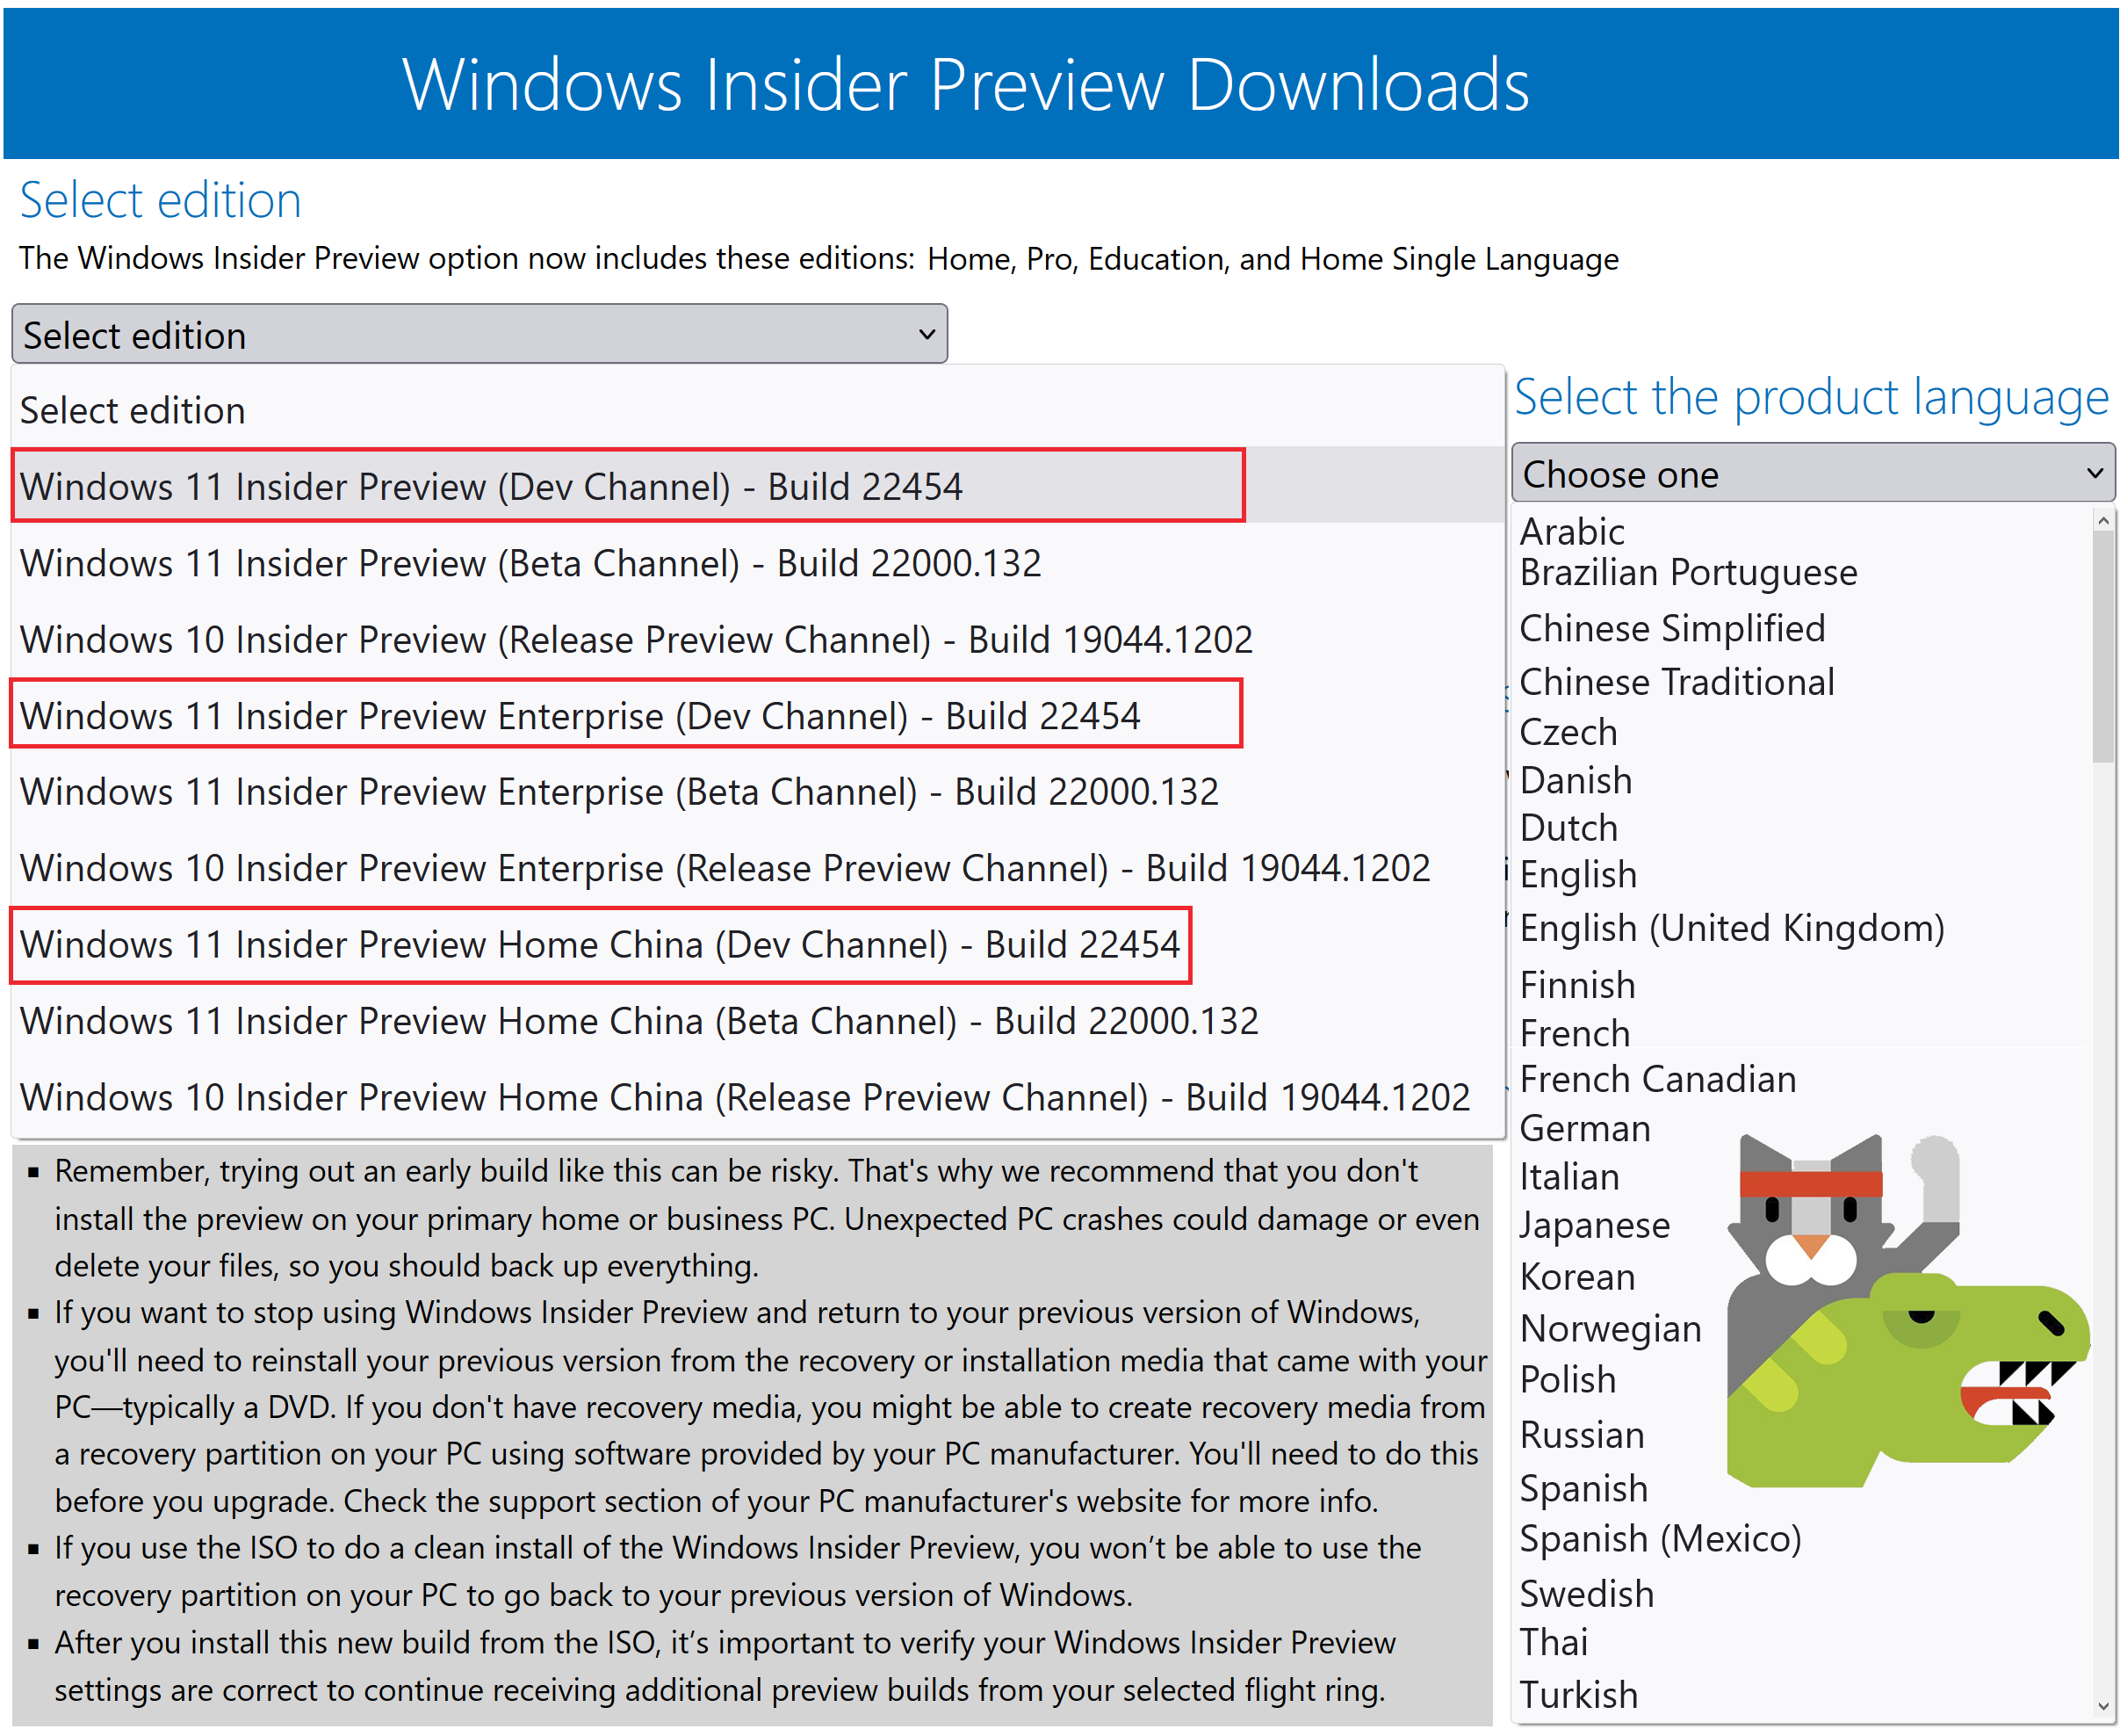
Task: Open the Select edition dropdown
Action: [x=478, y=334]
